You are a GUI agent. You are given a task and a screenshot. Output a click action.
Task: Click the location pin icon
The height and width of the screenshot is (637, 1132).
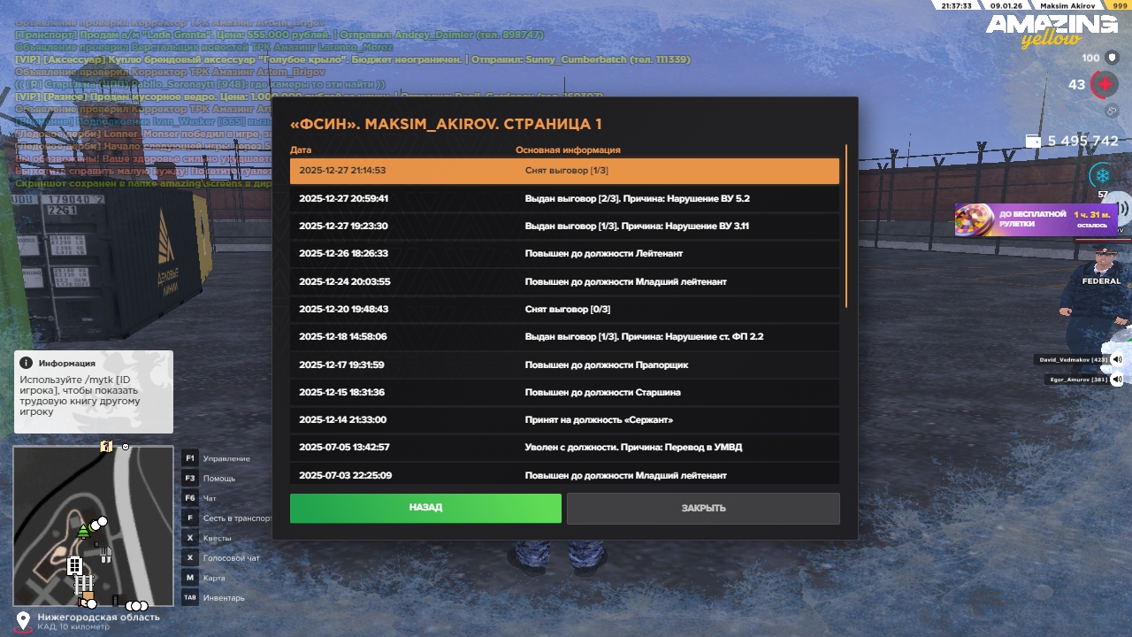tap(23, 621)
